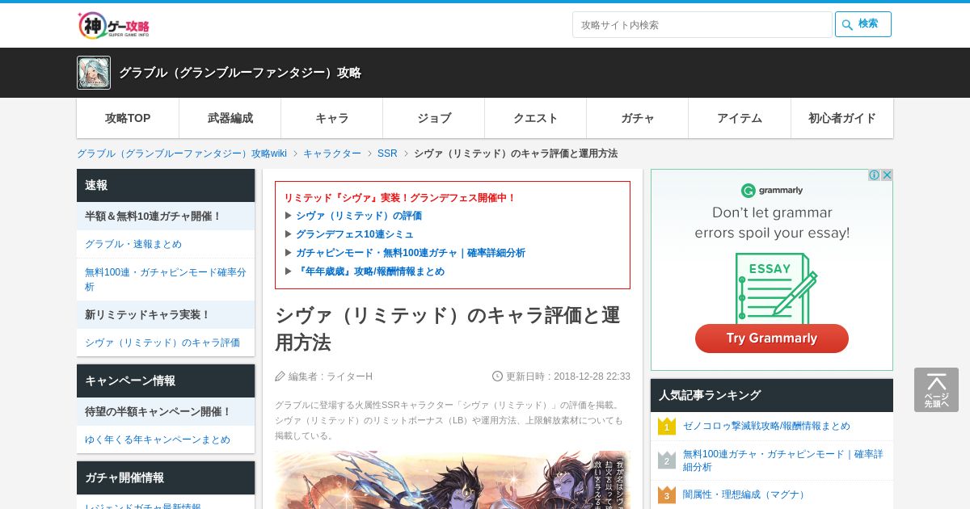970x509 pixels.
Task: Open シヴァ（リミテッド）の評価 link
Action: pyautogui.click(x=359, y=216)
